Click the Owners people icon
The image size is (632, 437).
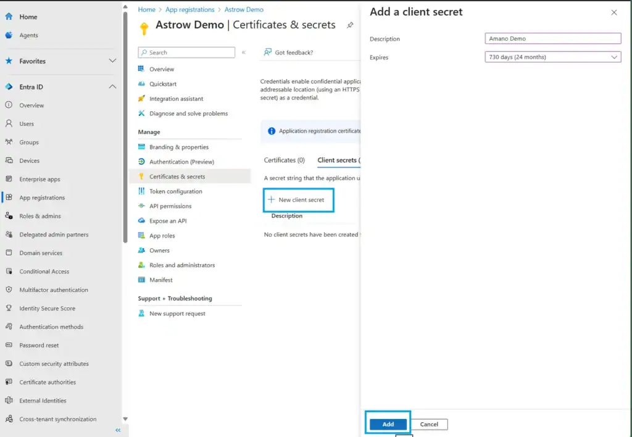tap(141, 251)
